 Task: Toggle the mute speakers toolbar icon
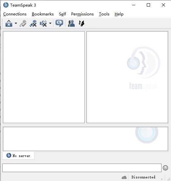[43, 23]
